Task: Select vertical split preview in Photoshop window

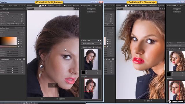Action: point(131,6)
